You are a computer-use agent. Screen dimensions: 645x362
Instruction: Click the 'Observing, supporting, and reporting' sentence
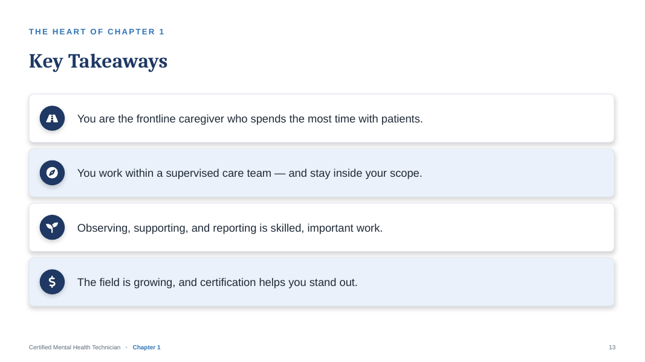point(230,228)
